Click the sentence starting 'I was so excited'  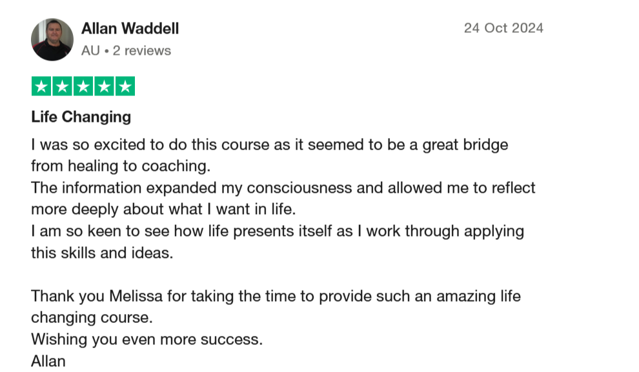click(x=270, y=145)
